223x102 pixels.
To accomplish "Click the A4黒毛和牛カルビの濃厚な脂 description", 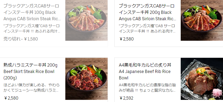I will pyautogui.click(x=147, y=88).
